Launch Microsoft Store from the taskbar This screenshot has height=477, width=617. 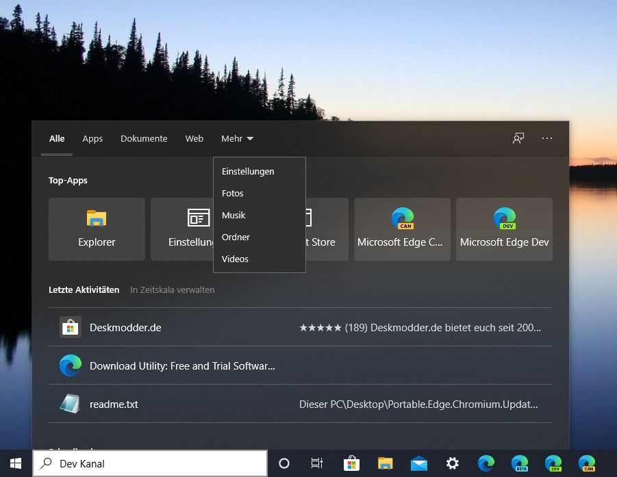(351, 463)
